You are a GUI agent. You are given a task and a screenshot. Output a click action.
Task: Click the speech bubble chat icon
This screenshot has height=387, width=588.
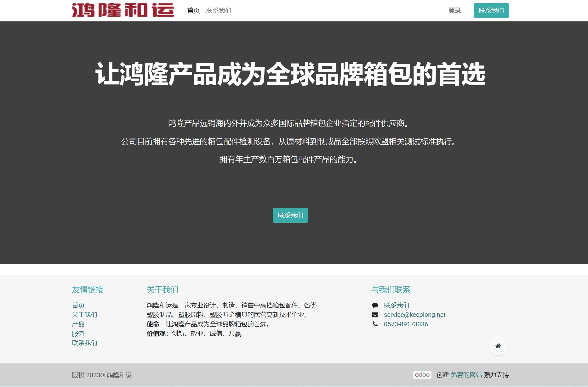[375, 306]
